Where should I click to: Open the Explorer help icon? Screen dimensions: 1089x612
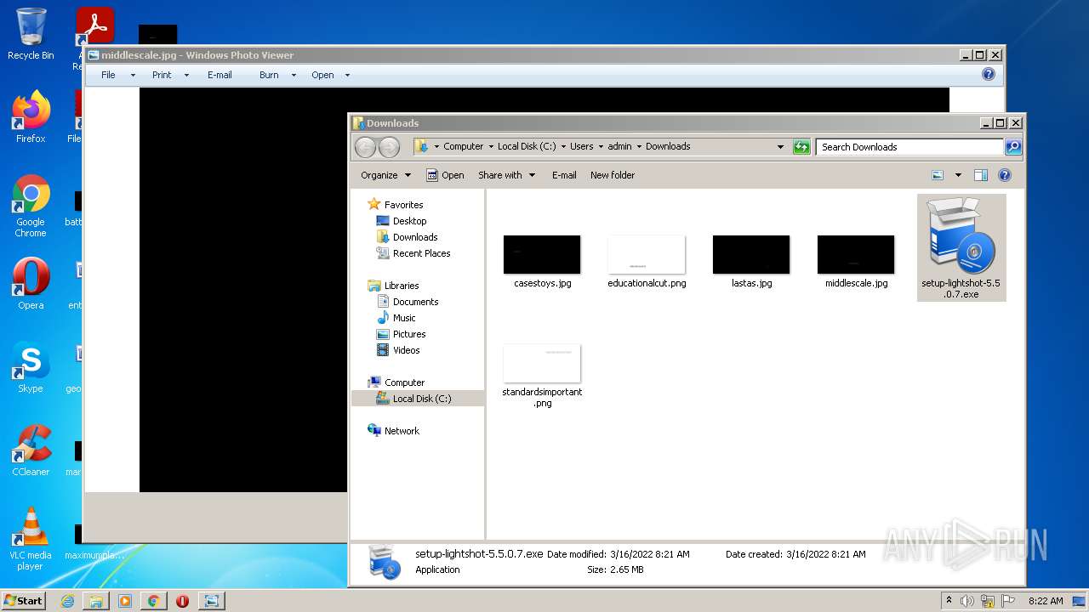(x=1005, y=175)
